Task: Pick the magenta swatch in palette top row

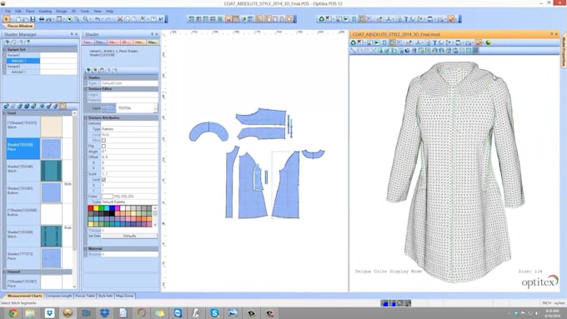Action: click(x=118, y=208)
